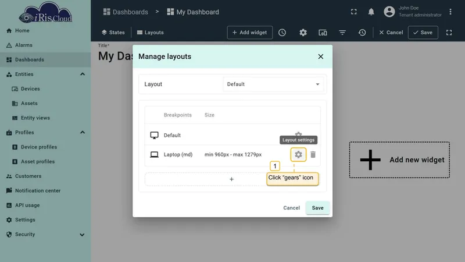
Task: Open the Layout dropdown showing Default
Action: click(273, 84)
